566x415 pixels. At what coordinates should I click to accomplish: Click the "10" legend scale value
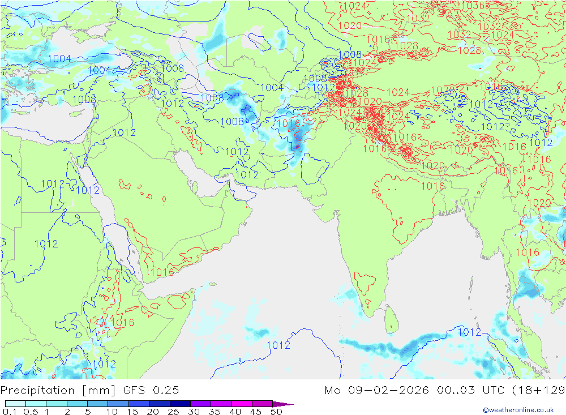coord(112,412)
